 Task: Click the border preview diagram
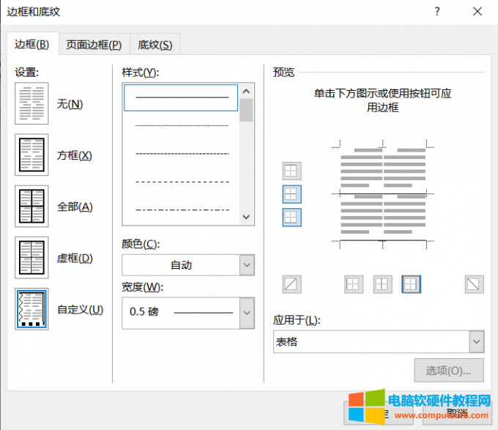coord(383,194)
